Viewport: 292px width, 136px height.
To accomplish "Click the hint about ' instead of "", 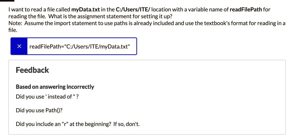I will click(x=47, y=97).
